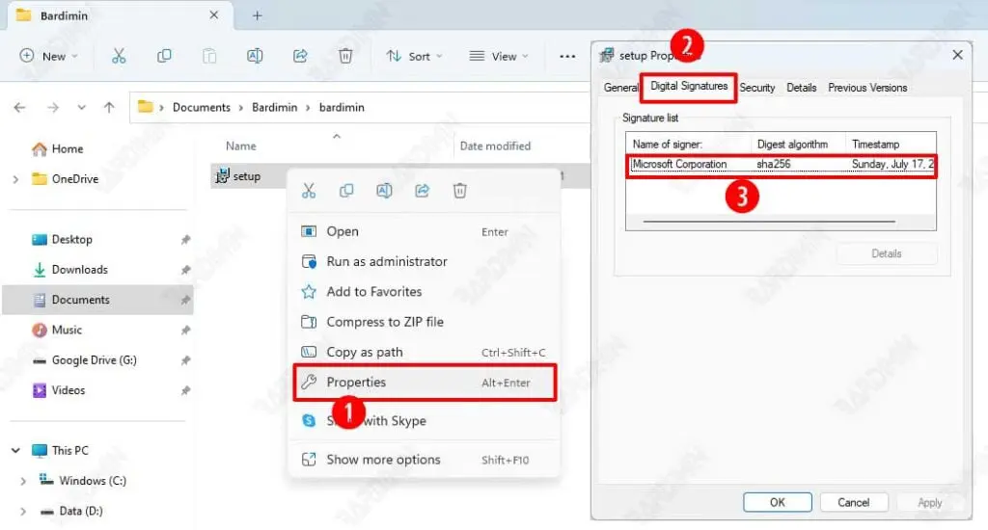Click chevron after Documents in address bar
The image size is (988, 530).
point(240,108)
